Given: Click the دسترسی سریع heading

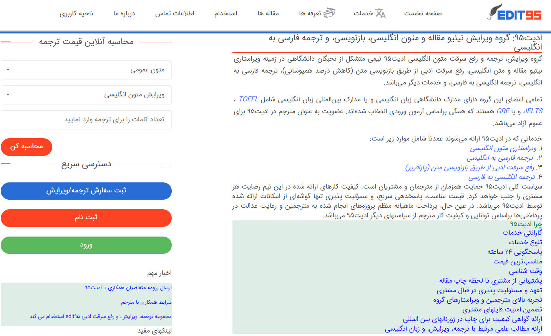Looking at the screenshot, I should (x=86, y=164).
